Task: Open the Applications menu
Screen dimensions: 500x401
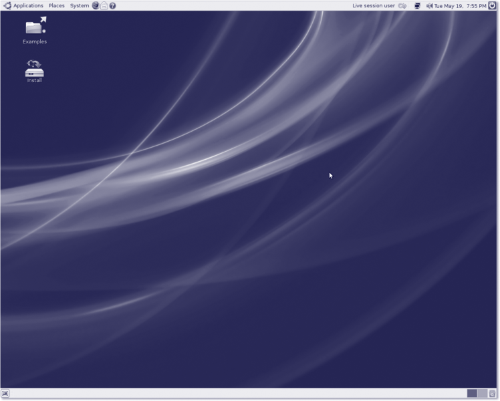Action: (28, 5)
